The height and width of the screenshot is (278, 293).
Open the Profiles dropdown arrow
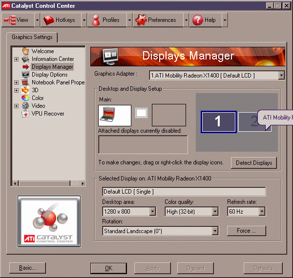pyautogui.click(x=129, y=20)
